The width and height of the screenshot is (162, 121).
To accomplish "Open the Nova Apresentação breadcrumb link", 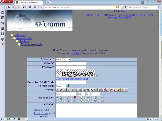I will tap(32, 44).
